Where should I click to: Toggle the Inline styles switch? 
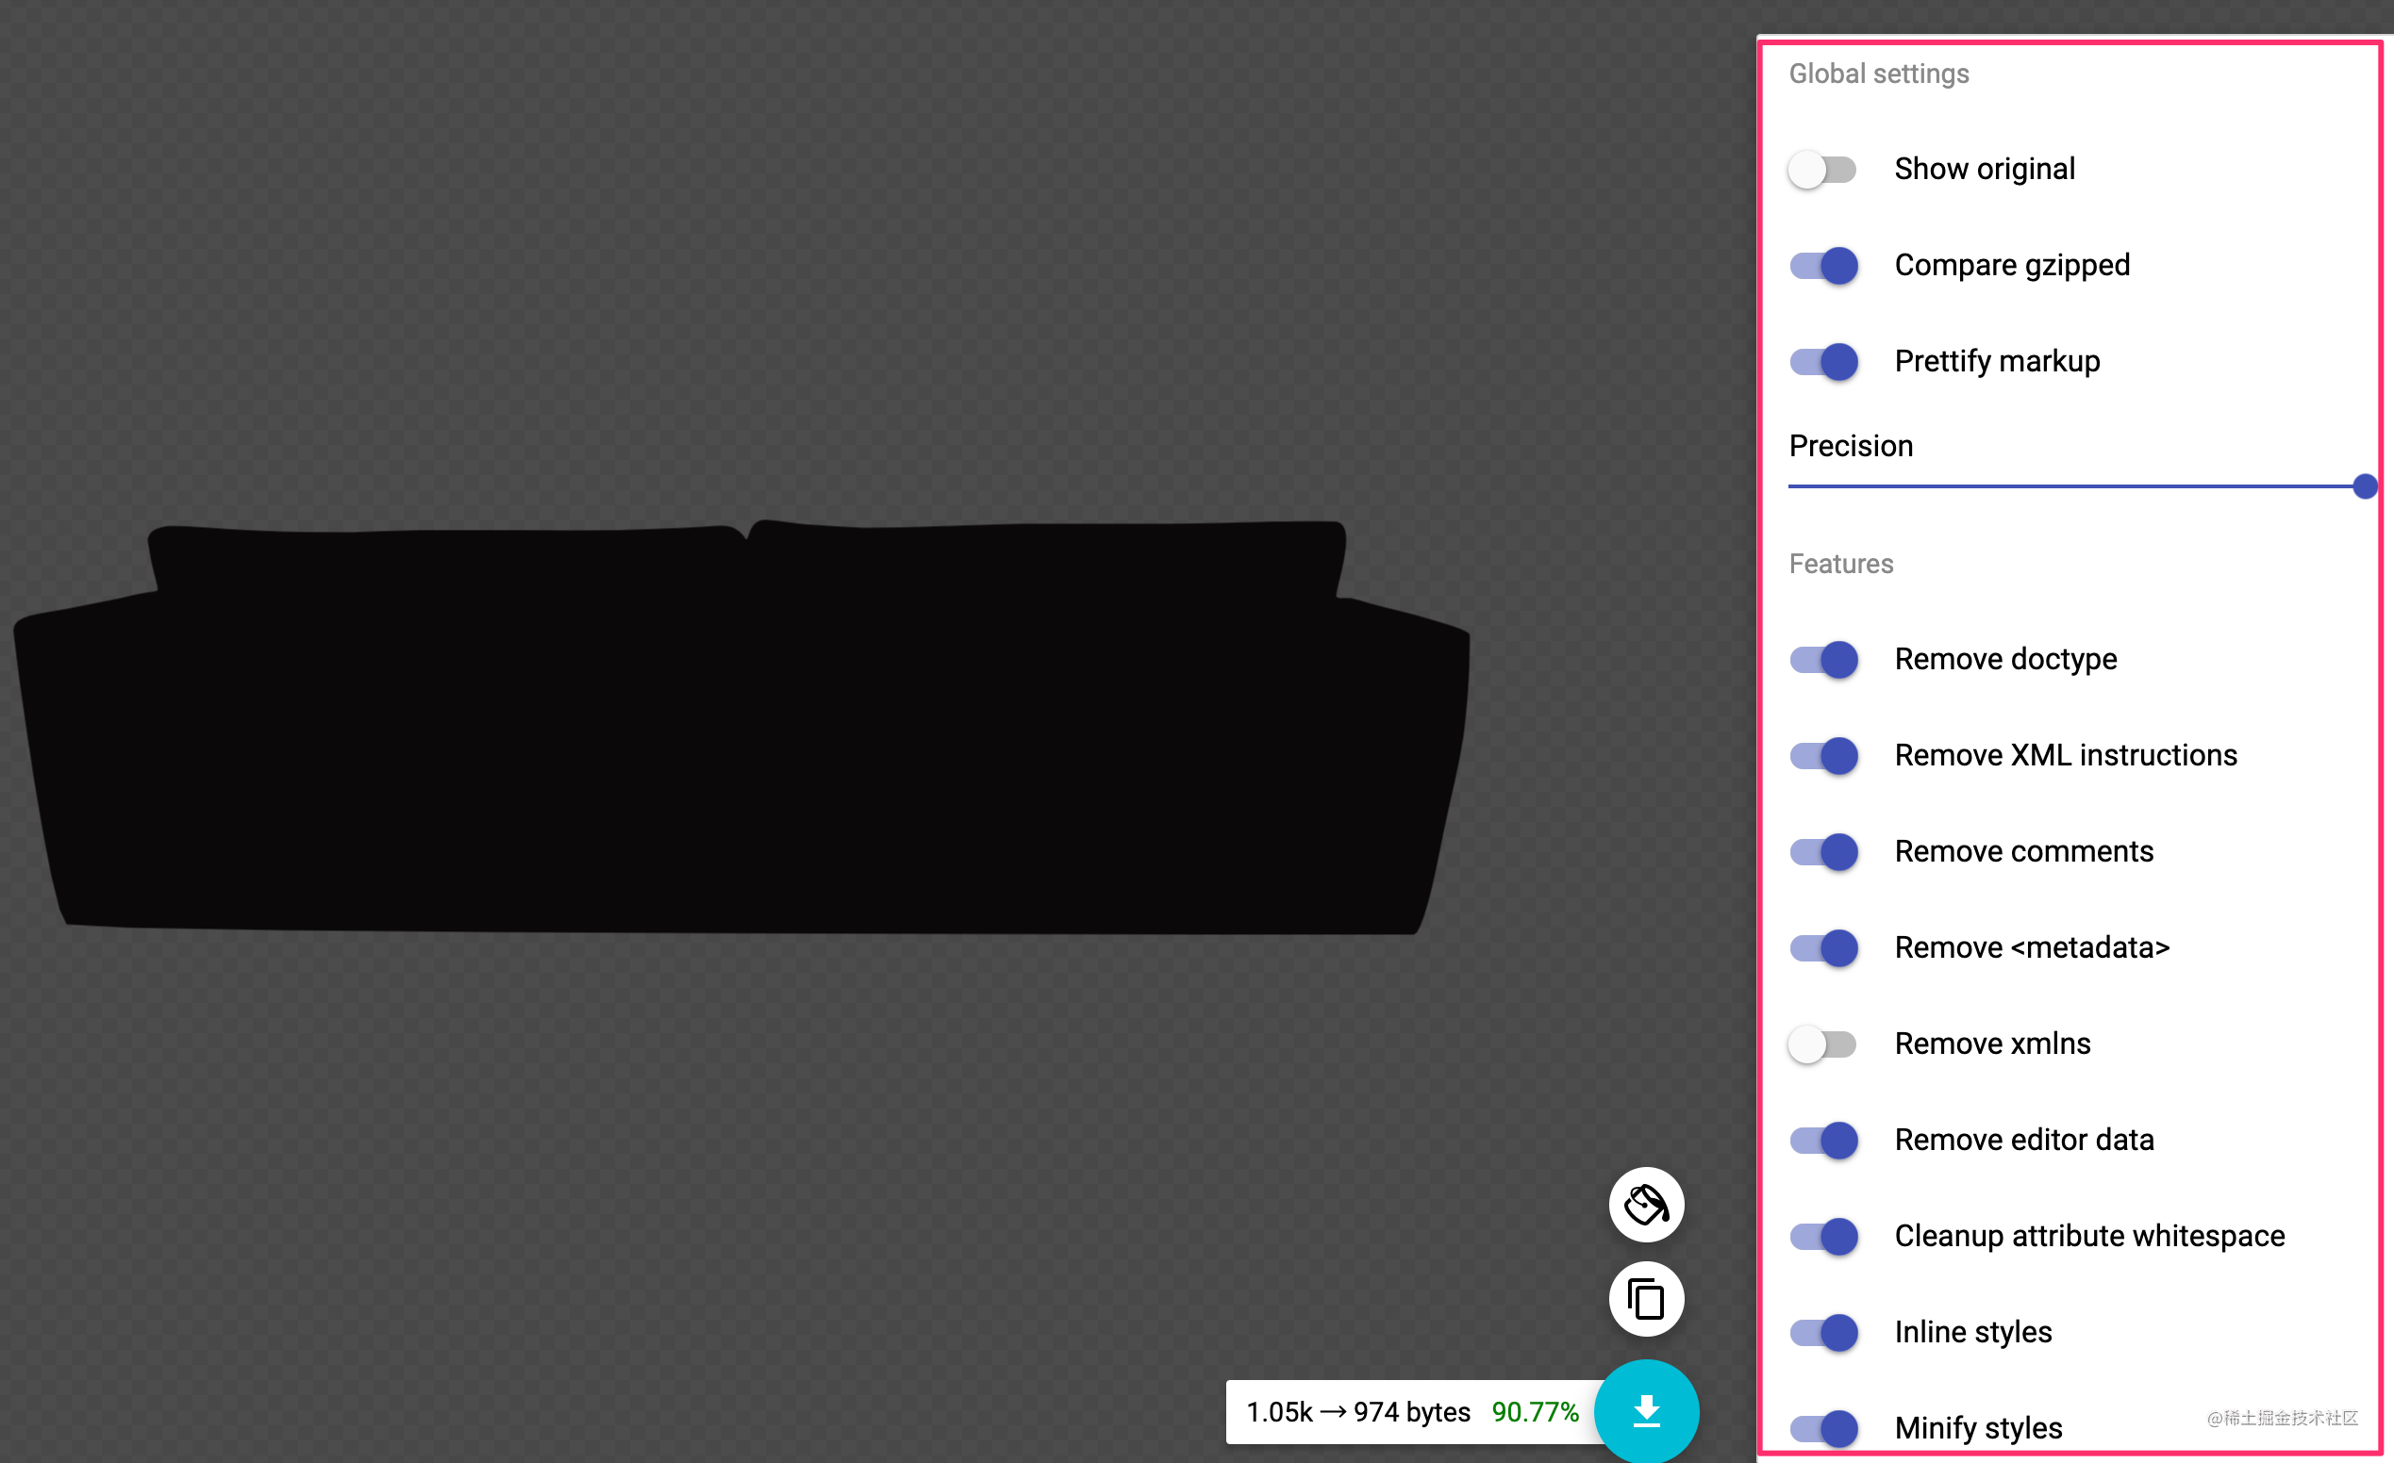pyautogui.click(x=1822, y=1333)
